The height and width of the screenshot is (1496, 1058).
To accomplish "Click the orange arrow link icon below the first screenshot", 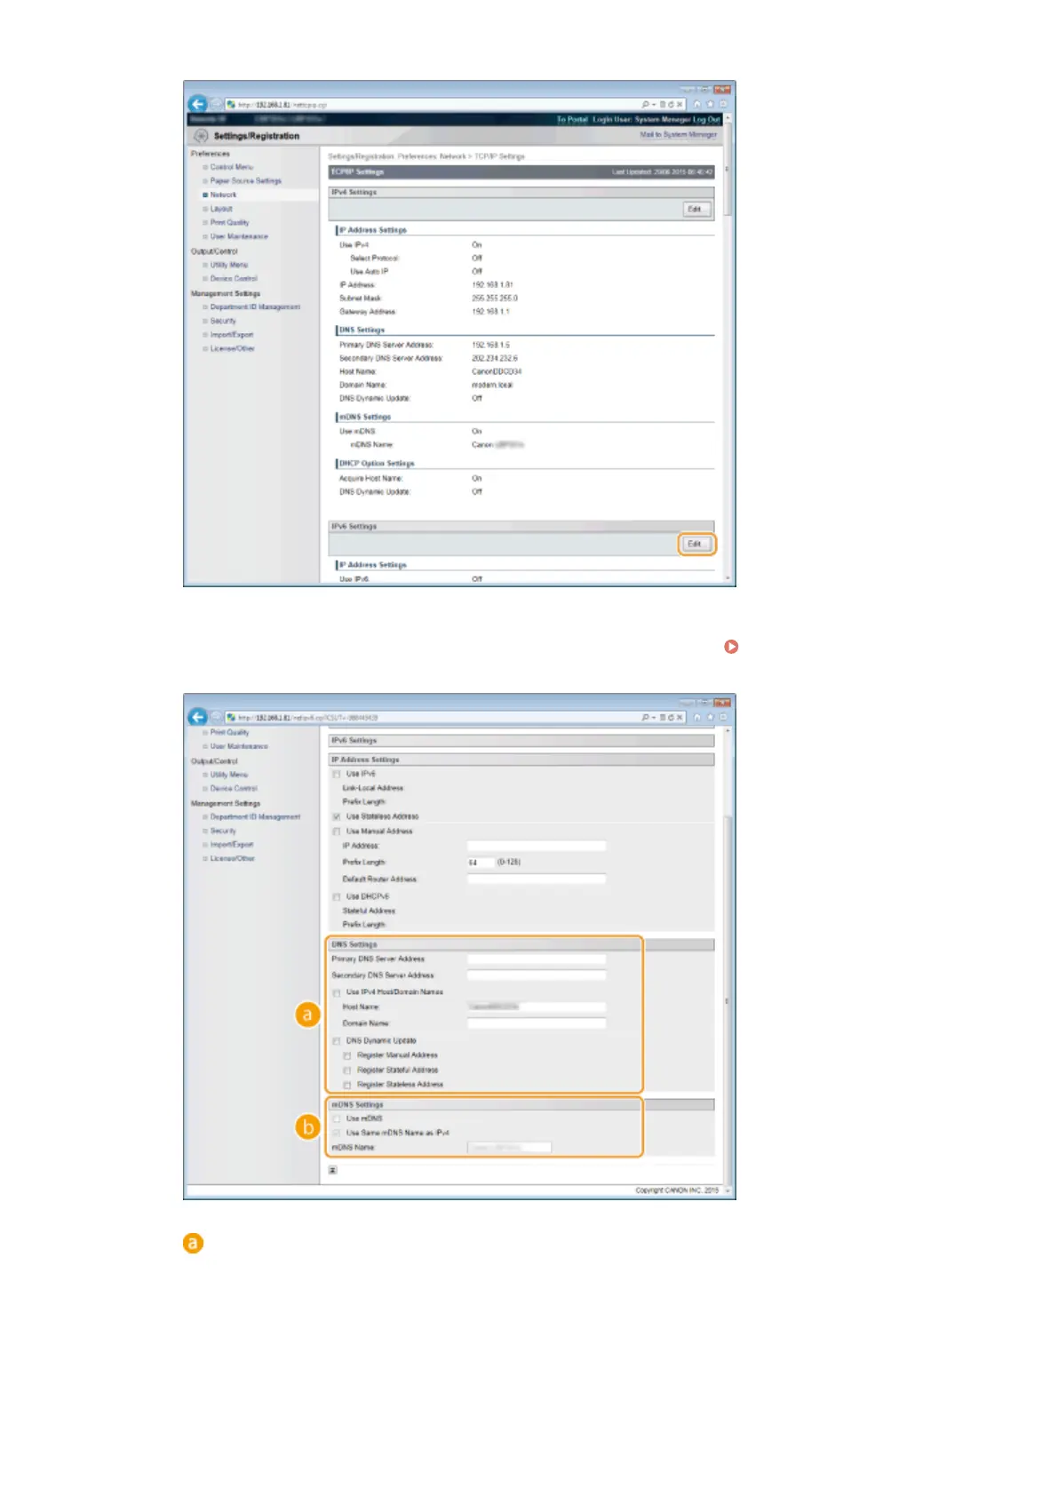I will [731, 647].
